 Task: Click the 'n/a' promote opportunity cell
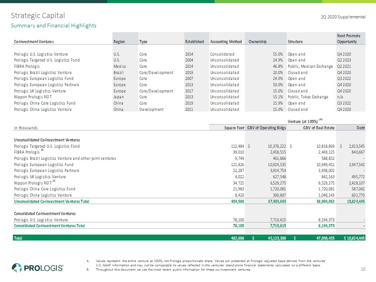pyautogui.click(x=340, y=97)
